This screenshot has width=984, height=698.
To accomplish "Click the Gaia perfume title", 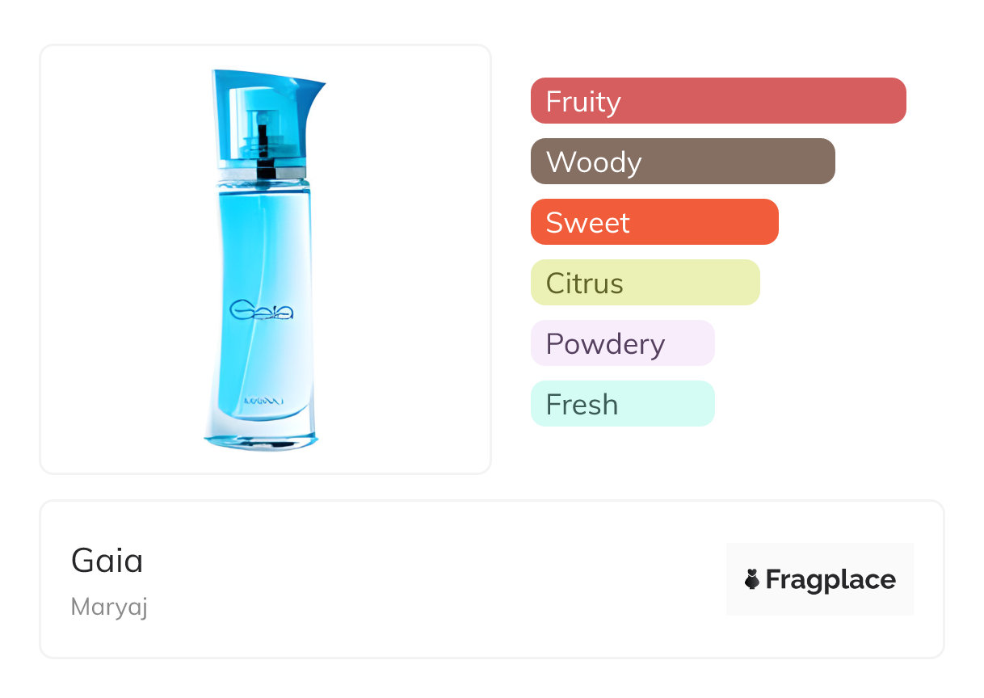I will [107, 561].
